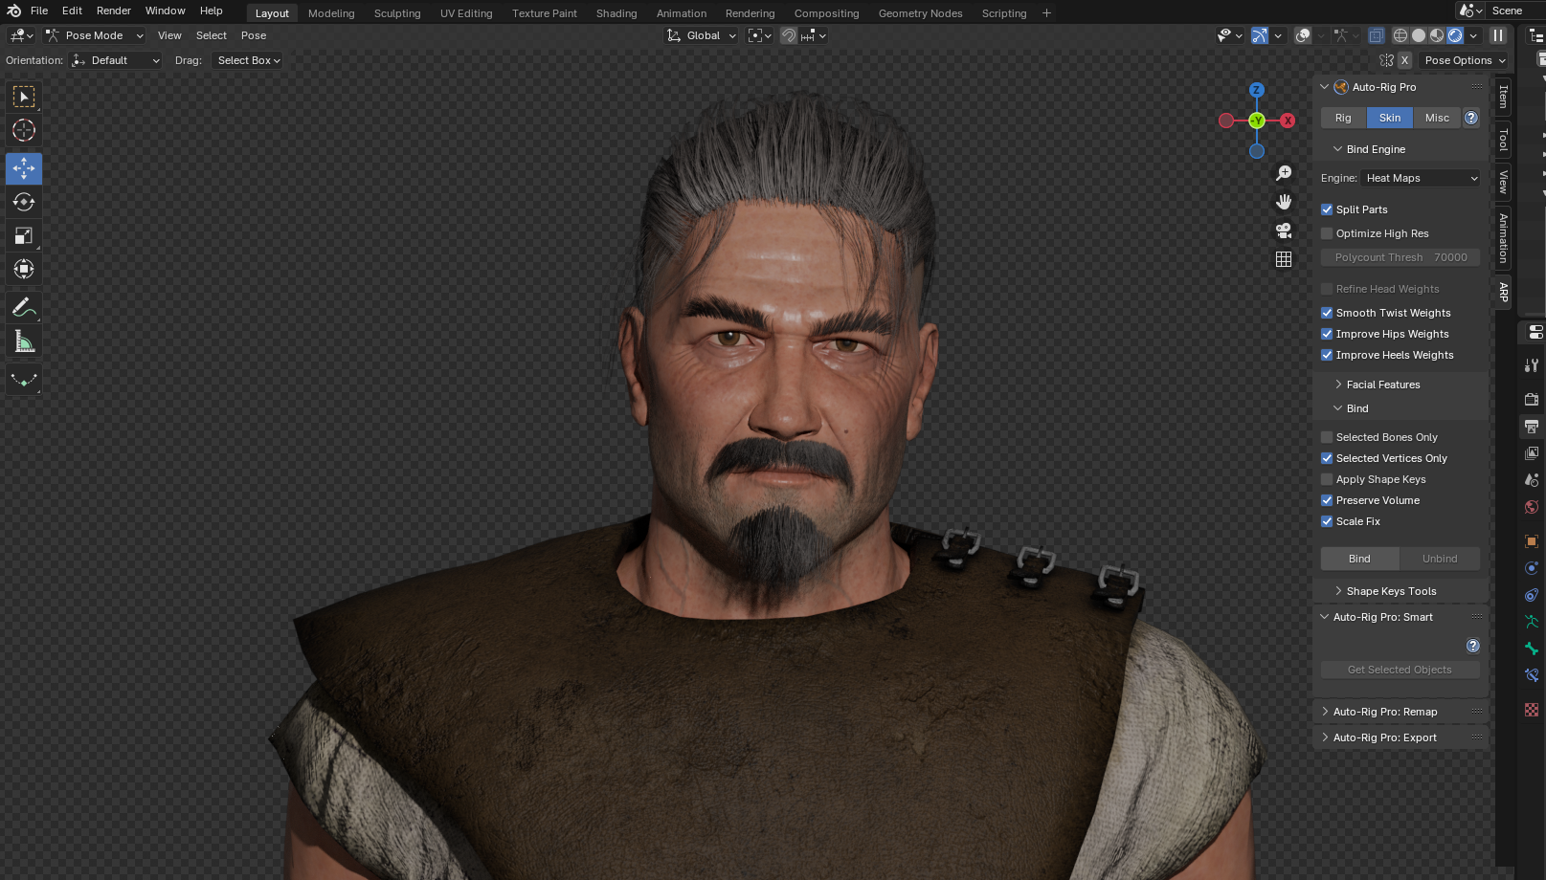The image size is (1546, 880).
Task: Click the Bind button
Action: click(1359, 559)
